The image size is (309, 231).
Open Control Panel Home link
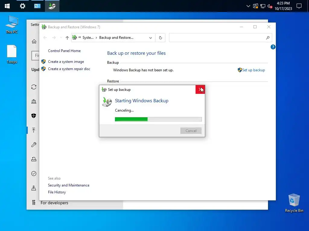click(x=64, y=51)
